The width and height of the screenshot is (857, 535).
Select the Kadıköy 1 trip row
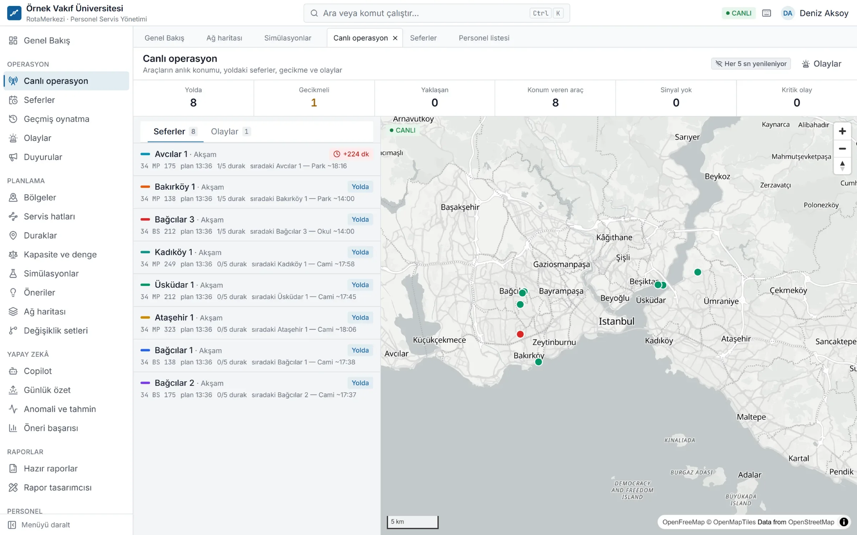click(x=257, y=258)
